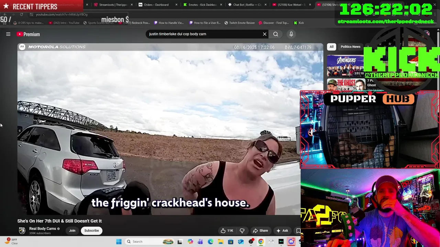
Task: Open Outlook from the taskbar
Action: coord(241,242)
